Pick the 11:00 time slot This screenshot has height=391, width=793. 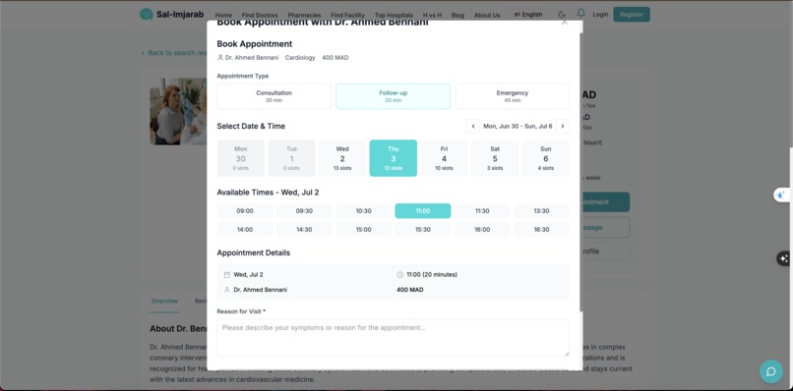tap(423, 211)
